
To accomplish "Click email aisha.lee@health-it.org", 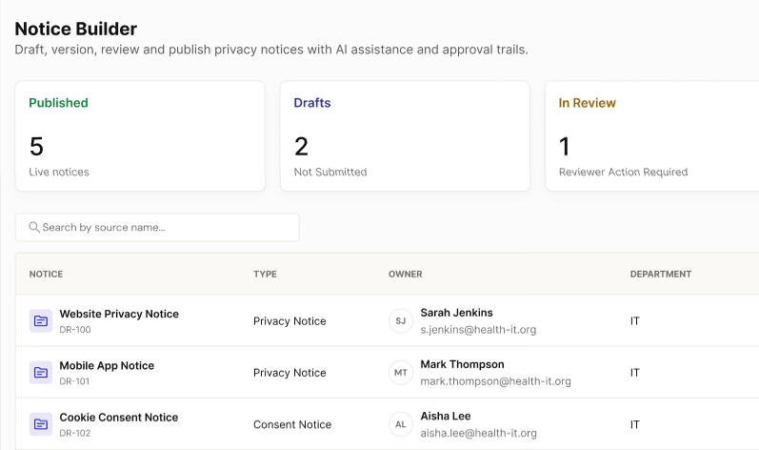I will point(478,433).
